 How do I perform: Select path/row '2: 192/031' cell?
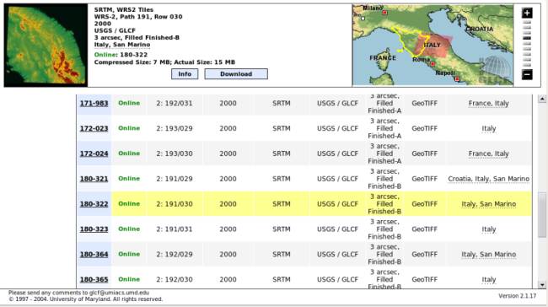tap(175, 103)
